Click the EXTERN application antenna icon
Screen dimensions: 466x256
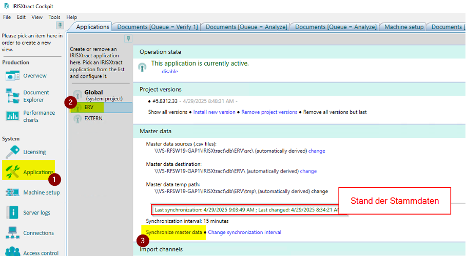click(77, 119)
